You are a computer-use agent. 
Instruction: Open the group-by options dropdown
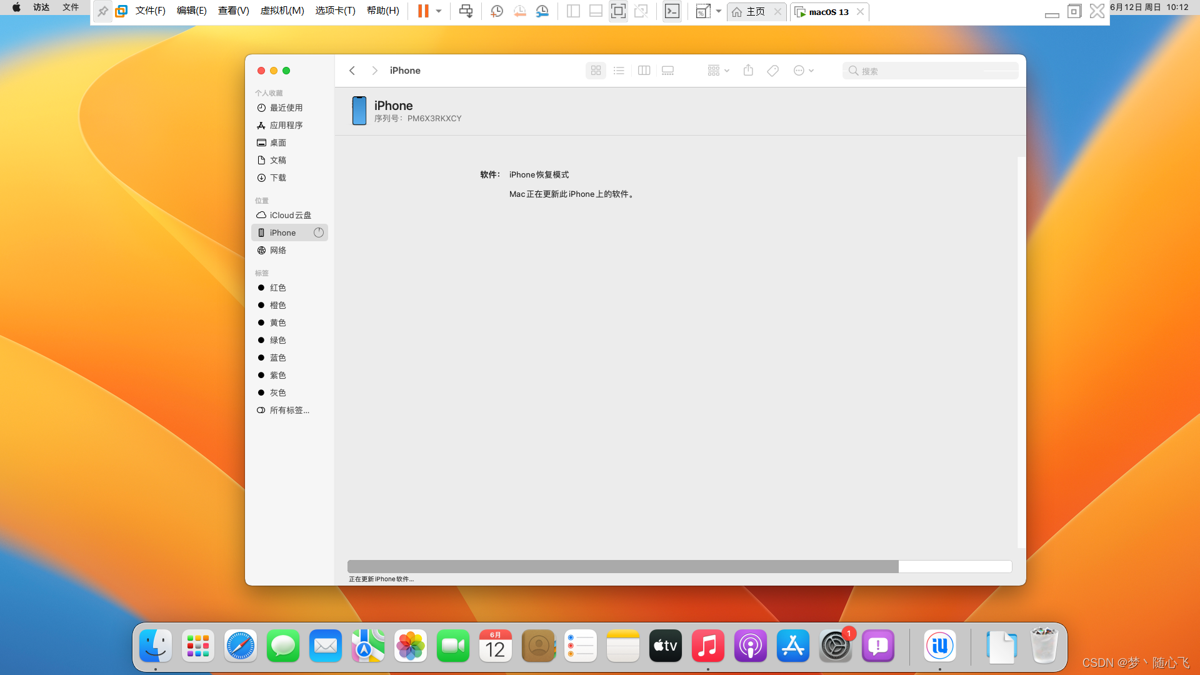718,71
